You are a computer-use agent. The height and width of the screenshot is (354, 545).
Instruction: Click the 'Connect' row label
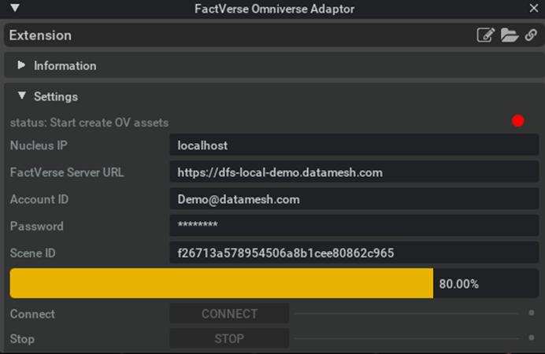[32, 314]
